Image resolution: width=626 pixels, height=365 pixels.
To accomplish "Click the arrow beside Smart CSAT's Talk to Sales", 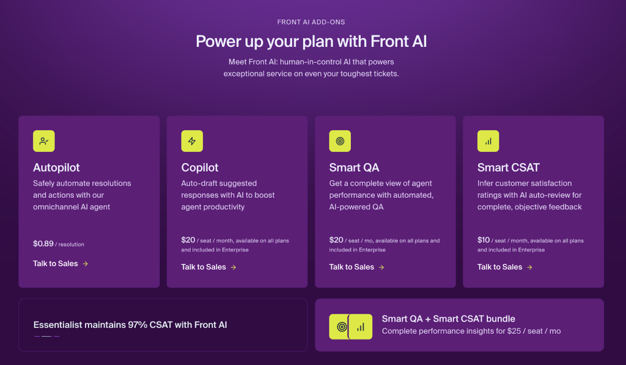I will 529,267.
